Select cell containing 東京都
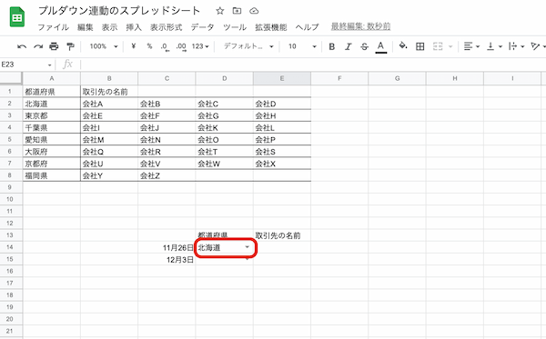Viewport: 546px width, 339px height. coord(52,115)
